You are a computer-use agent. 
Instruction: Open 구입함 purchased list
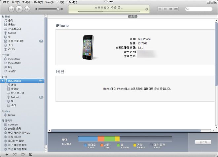pos(22,71)
